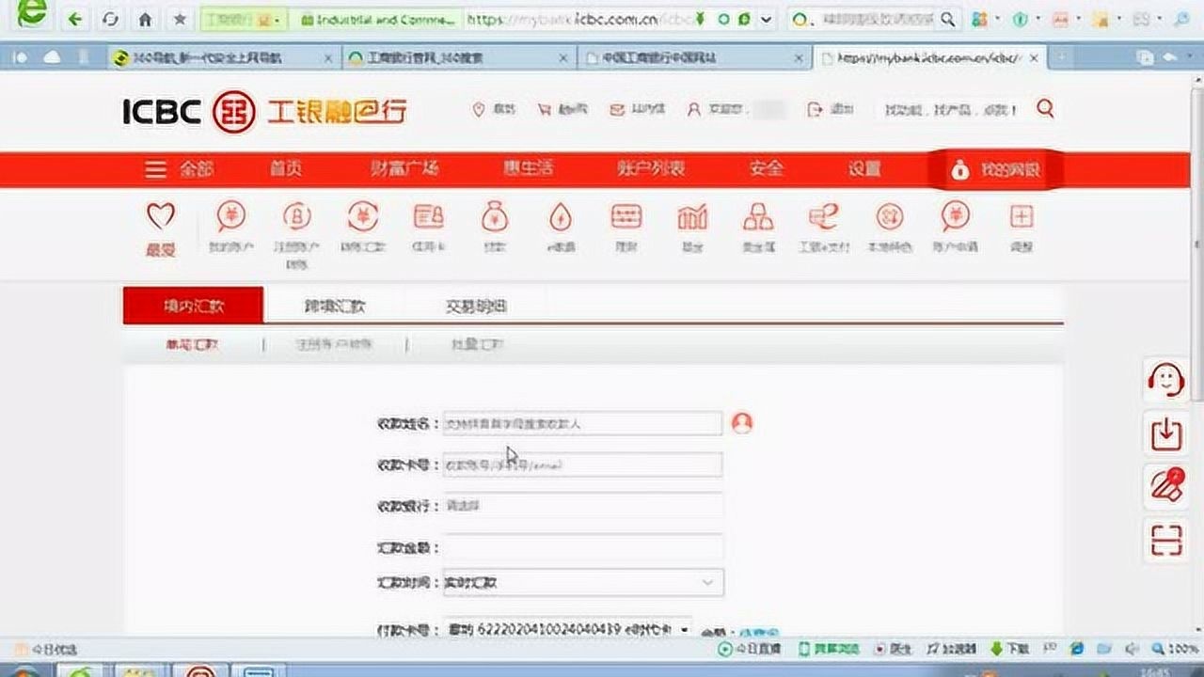Screen dimensions: 1204x677
Task: Open the gold bars 贵金属 icon
Action: click(x=758, y=217)
